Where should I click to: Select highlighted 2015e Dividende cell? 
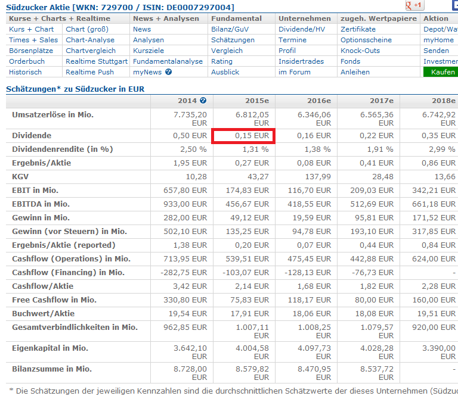pos(243,136)
